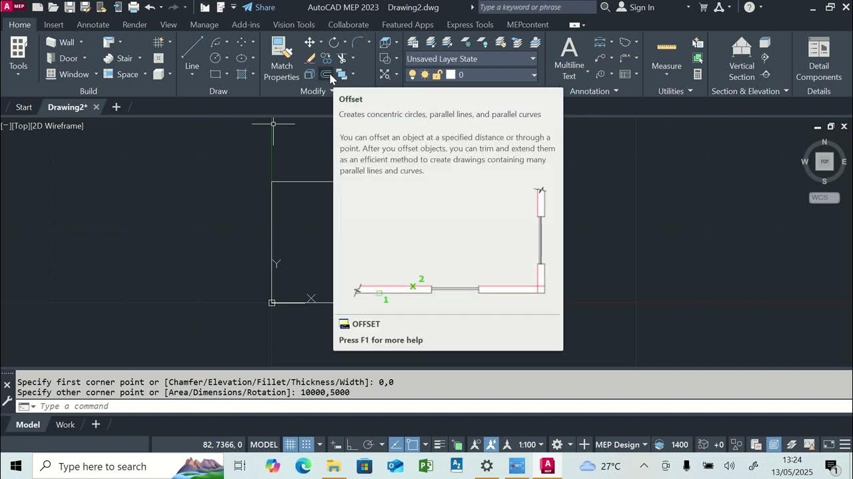Select the Rotate tool
Viewport: 853px width, 479px height.
click(x=332, y=41)
